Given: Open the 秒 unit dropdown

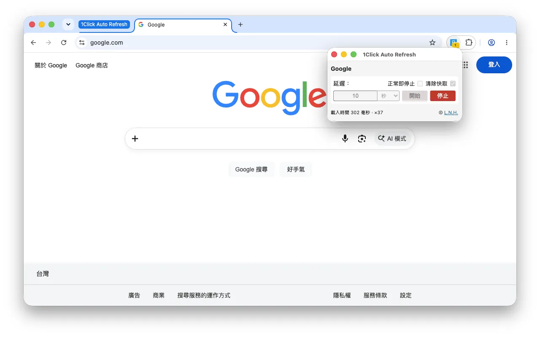Looking at the screenshot, I should [389, 96].
